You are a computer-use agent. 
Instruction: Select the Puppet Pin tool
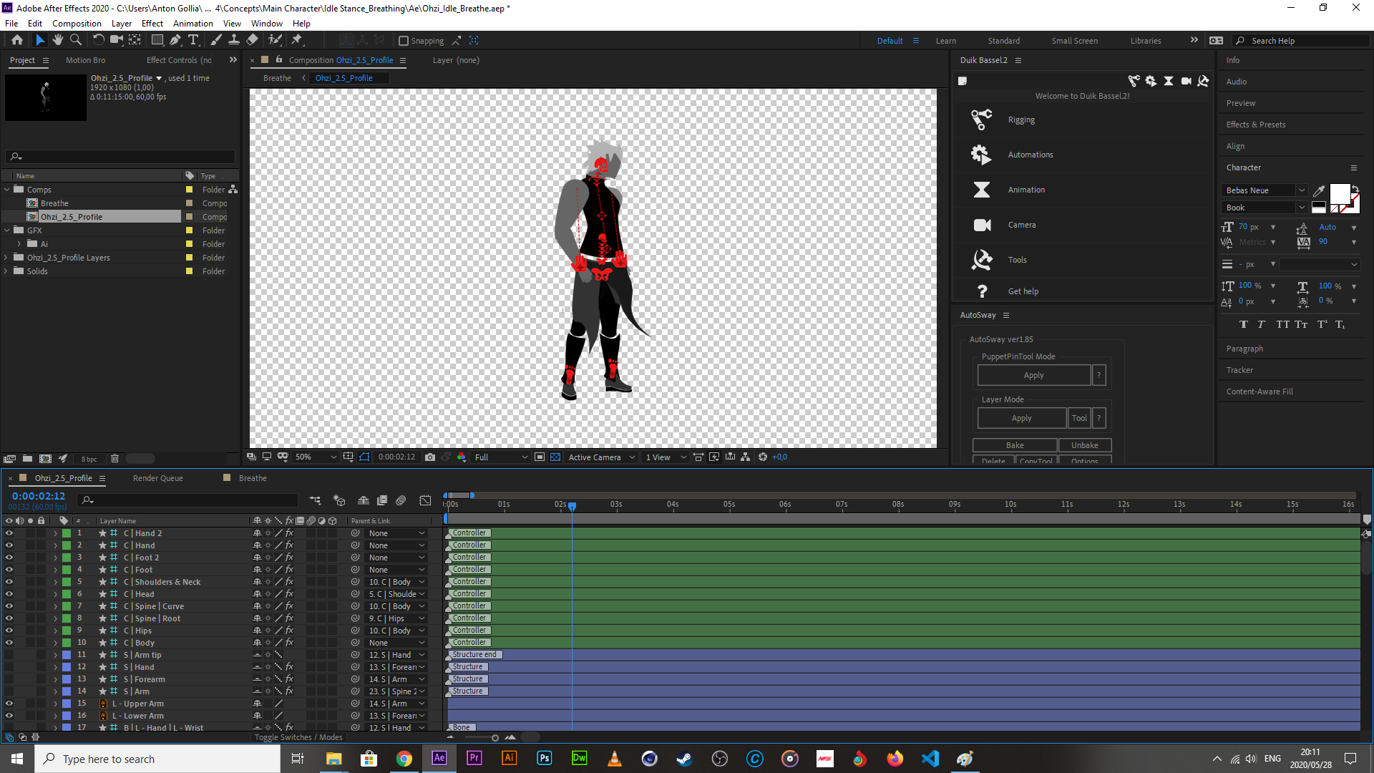[297, 40]
